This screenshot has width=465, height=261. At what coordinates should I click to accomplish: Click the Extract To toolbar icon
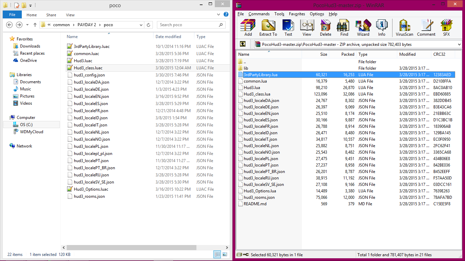pyautogui.click(x=268, y=28)
